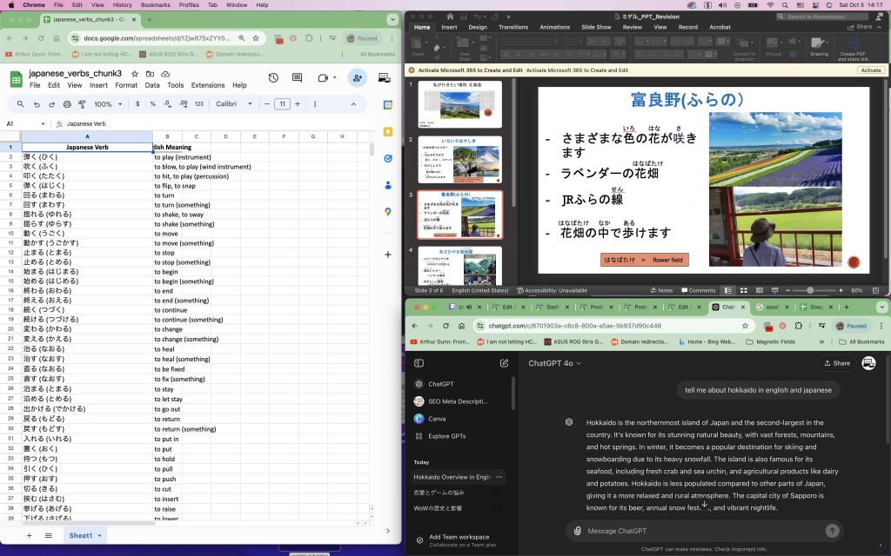Viewport: 891px width, 556px height.
Task: Adjust the PowerPoint zoom slider
Action: point(811,290)
